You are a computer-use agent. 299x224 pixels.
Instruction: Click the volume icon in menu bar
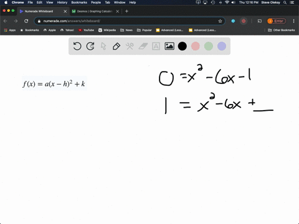[234, 2]
